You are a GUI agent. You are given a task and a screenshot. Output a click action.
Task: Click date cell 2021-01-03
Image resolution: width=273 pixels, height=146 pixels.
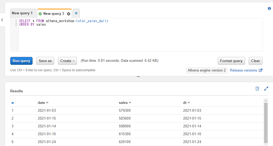point(47,110)
